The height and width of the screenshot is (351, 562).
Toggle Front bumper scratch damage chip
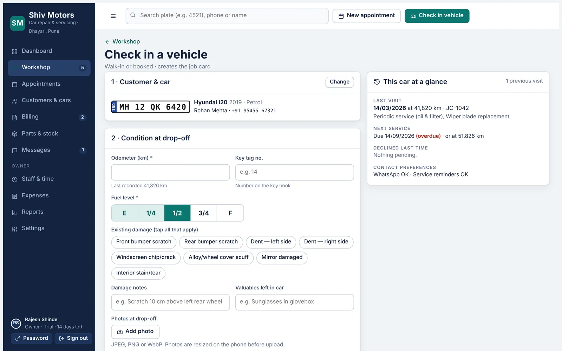coord(144,242)
